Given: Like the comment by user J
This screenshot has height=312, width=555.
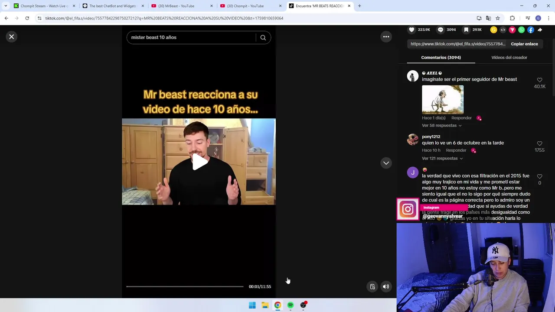Looking at the screenshot, I should 539,176.
